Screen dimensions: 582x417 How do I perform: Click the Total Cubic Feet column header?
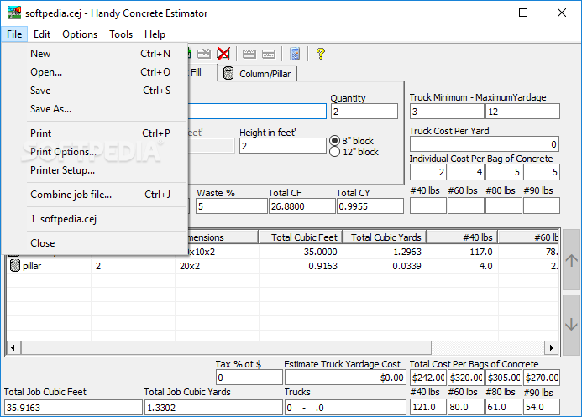tap(300, 237)
